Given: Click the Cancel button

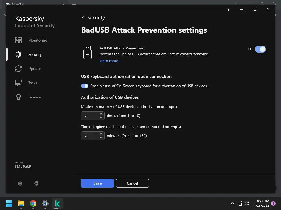Looking at the screenshot, I should click(133, 183).
